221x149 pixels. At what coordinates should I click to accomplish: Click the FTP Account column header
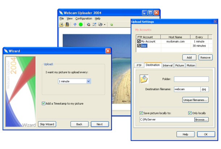pyautogui.click(x=148, y=37)
